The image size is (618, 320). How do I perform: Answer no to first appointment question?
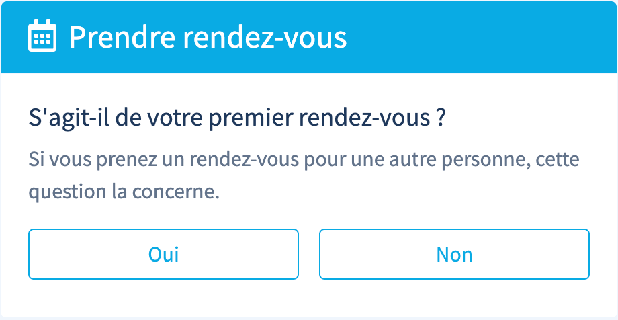pyautogui.click(x=454, y=254)
